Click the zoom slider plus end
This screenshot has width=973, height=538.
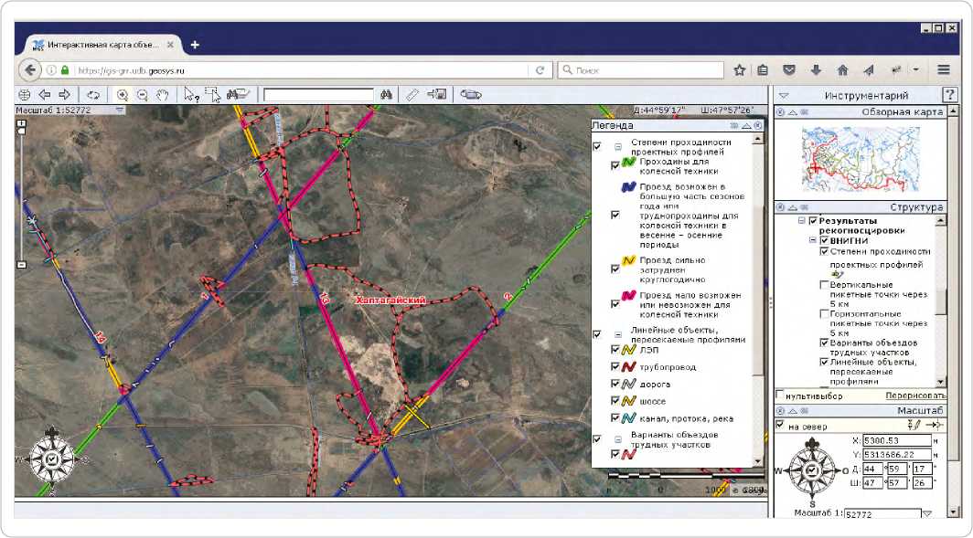pos(22,123)
